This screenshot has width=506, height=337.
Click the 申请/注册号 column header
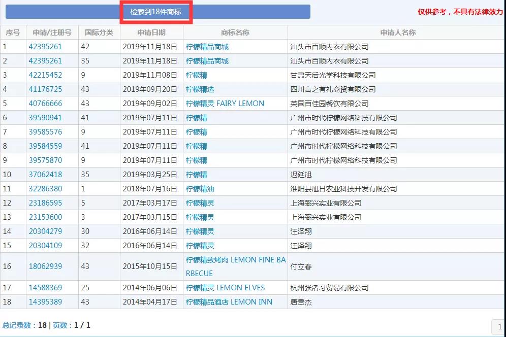coord(52,32)
